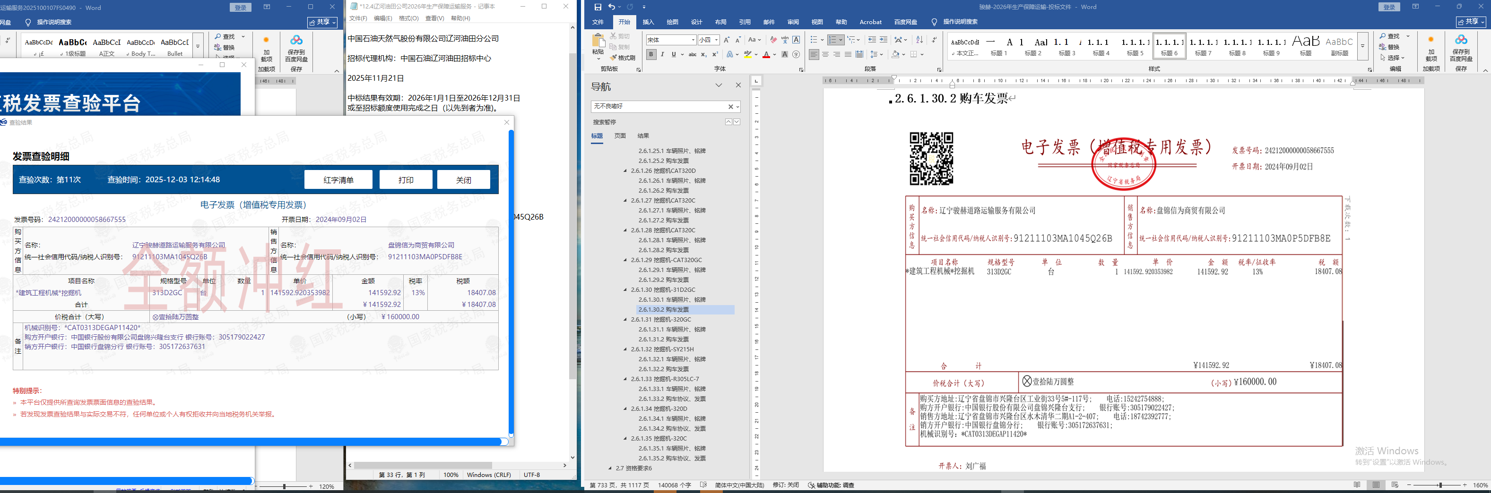Viewport: 1491px width, 493px height.
Task: Toggle italic formatting in font group
Action: click(662, 54)
